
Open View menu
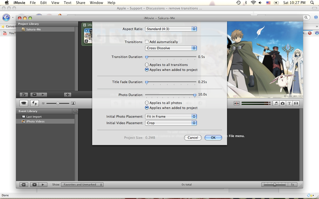coord(55,3)
